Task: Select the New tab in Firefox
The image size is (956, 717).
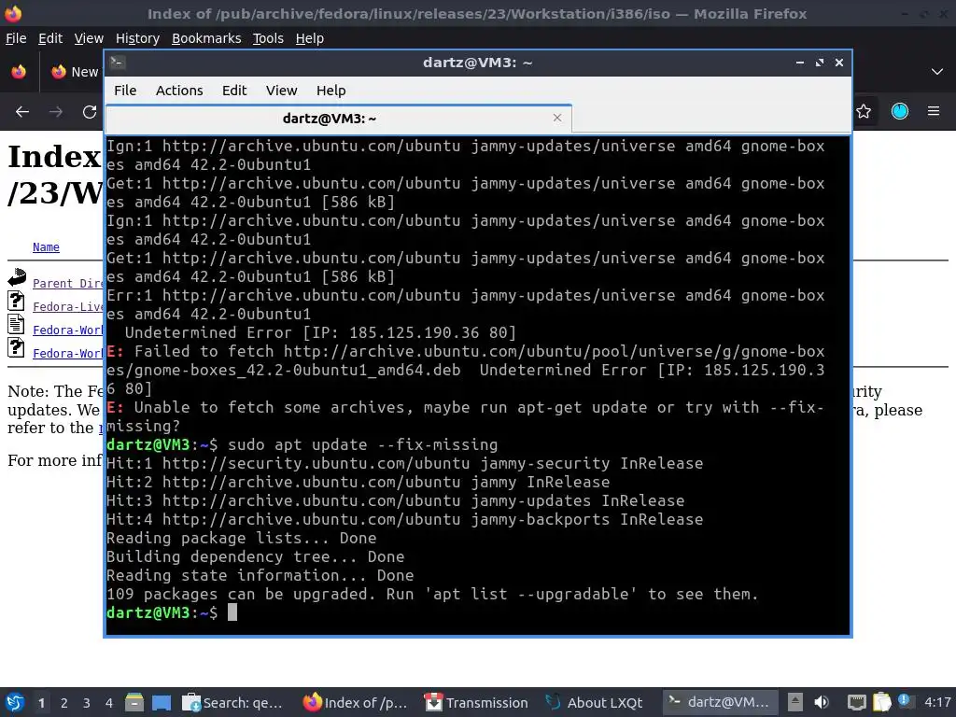Action: [75, 71]
